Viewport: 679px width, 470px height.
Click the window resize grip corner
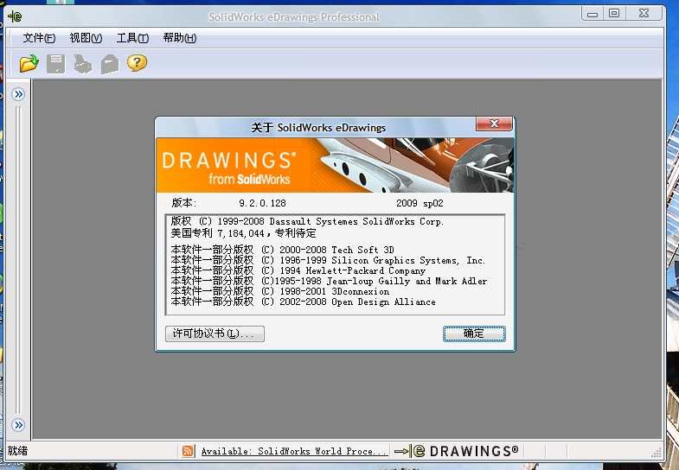(657, 452)
